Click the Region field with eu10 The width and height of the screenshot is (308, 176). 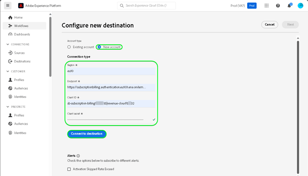coord(111,71)
